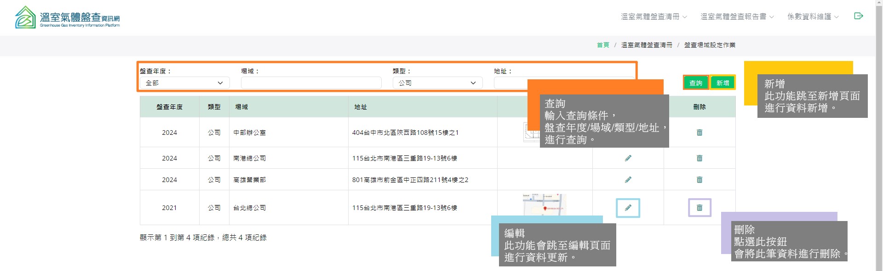Click the vertical scrollbar on the right edge

[879, 138]
